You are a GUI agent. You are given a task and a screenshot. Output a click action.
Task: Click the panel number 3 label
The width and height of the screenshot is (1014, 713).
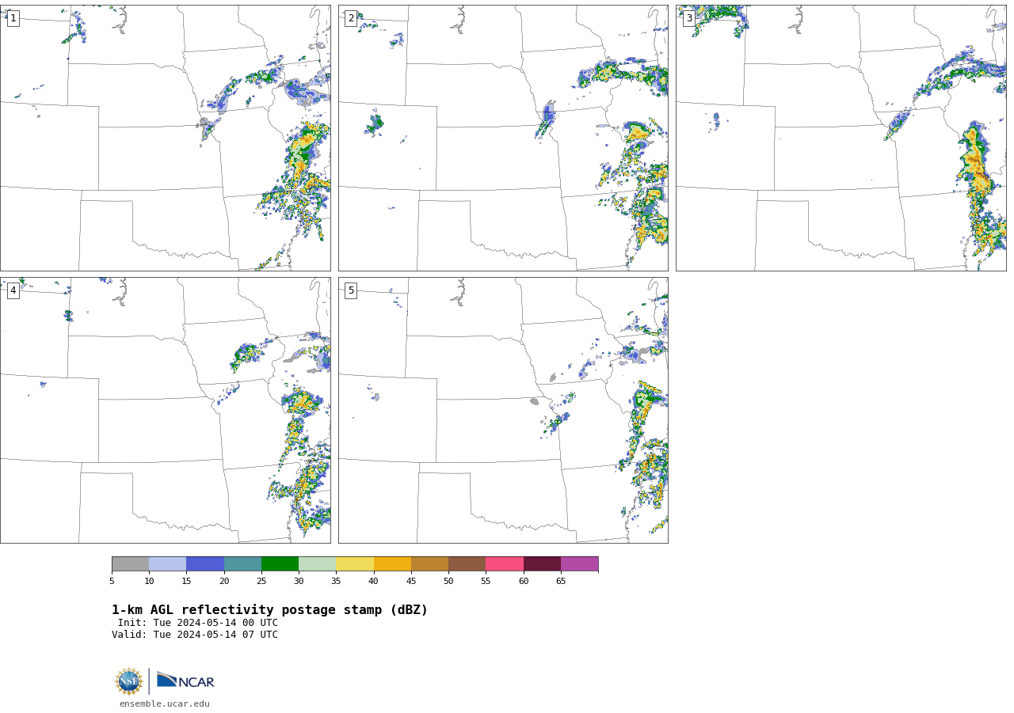point(688,18)
